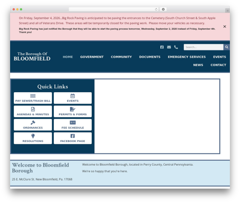Open the Contact menu item
Image resolution: width=240 pixels, height=203 pixels.
tap(218, 65)
